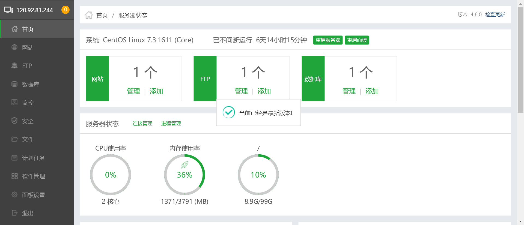524x225 pixels.
Task: Click the server monitor icon beside the IP address
Action: click(x=8, y=10)
